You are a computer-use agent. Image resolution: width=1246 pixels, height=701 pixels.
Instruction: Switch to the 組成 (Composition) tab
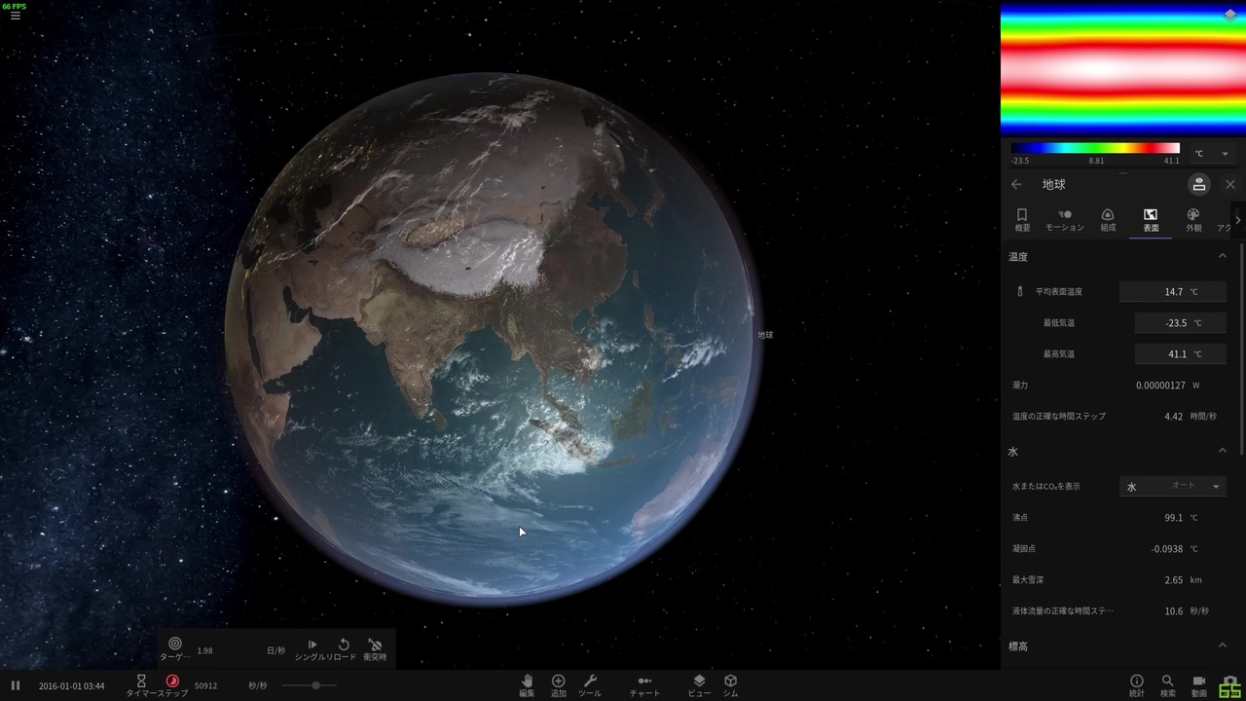pos(1108,219)
